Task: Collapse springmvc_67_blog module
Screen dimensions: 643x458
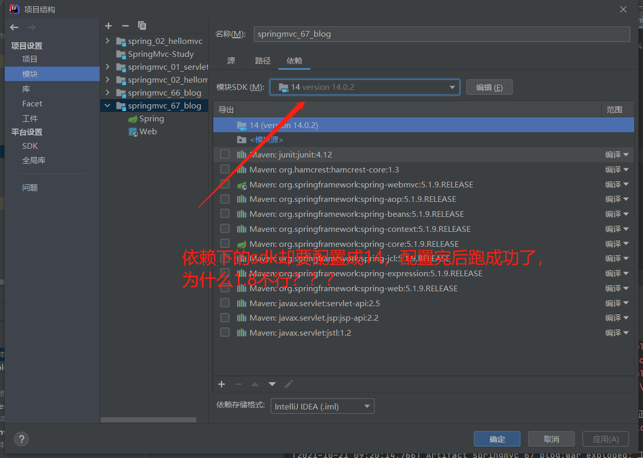Action: (107, 105)
